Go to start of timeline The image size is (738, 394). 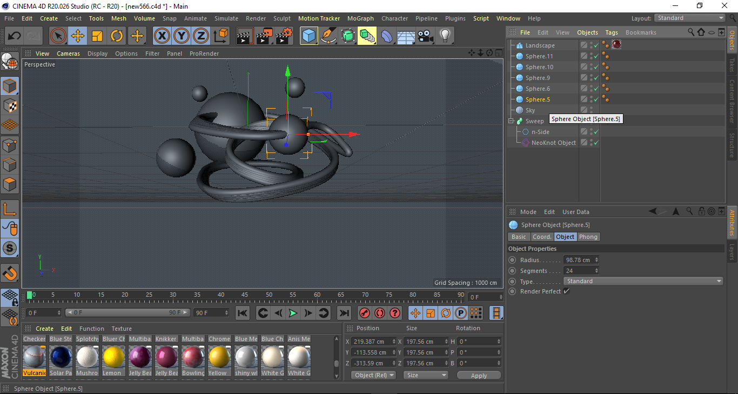pos(243,313)
